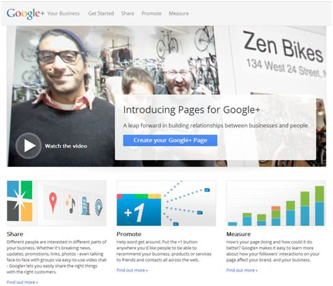Follow Find out more under Share
This screenshot has width=333, height=286.
click(x=23, y=282)
